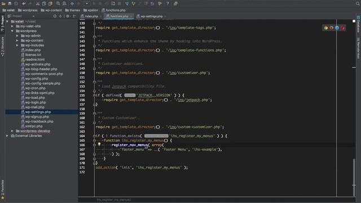Expand the wp-content folder in tree

point(17,41)
